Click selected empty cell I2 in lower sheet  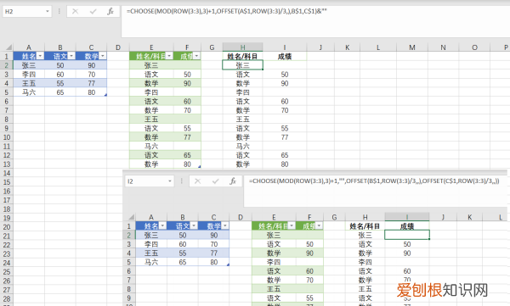tap(407, 235)
